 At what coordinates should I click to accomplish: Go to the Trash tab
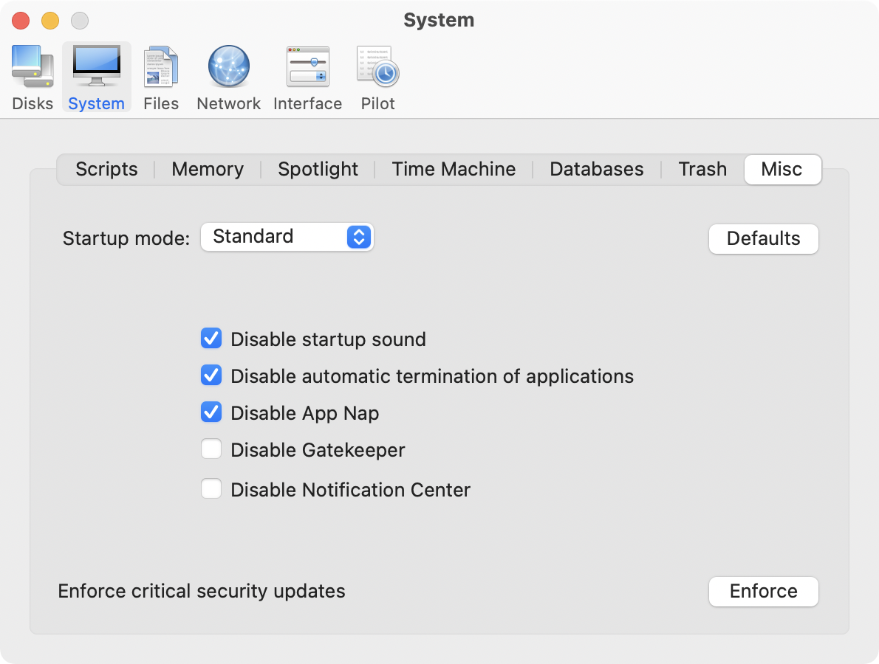[702, 169]
